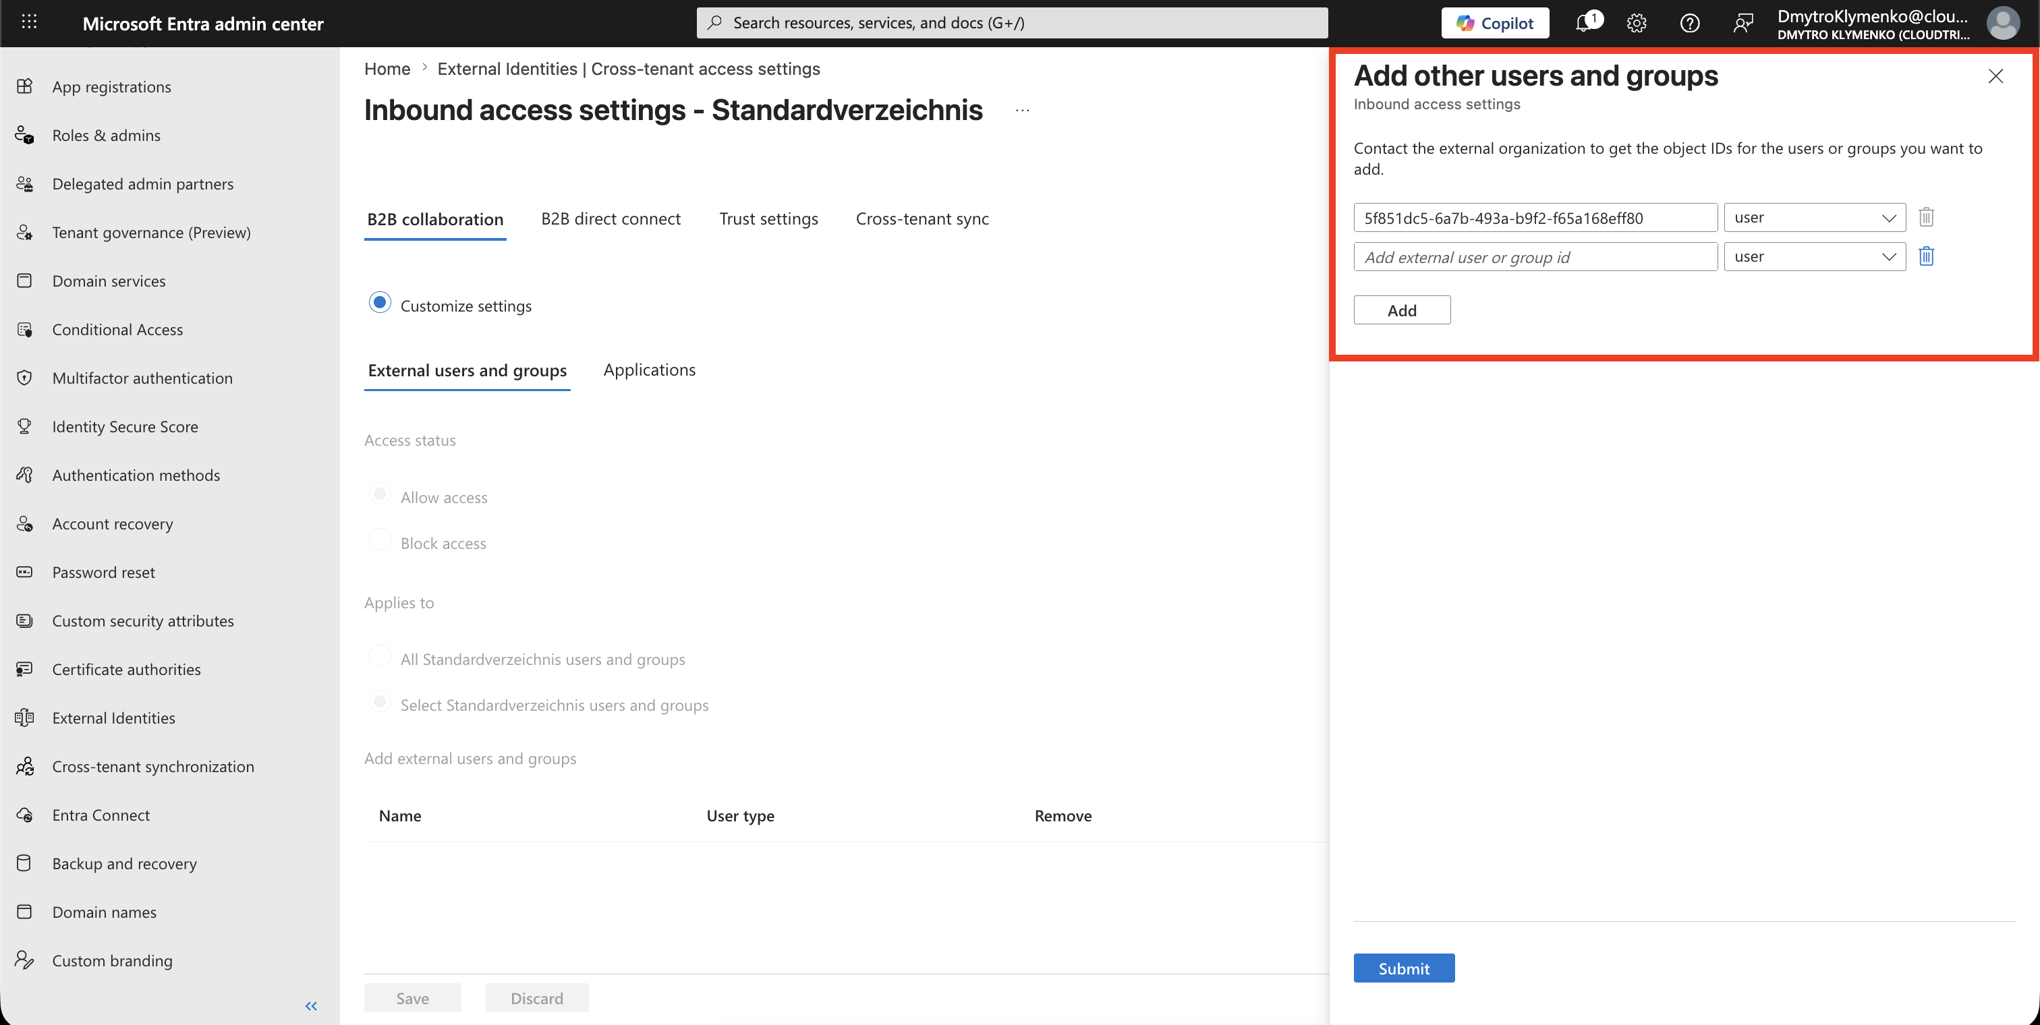Click the Identity Secure Score trophy icon
2040x1025 pixels.
click(24, 426)
